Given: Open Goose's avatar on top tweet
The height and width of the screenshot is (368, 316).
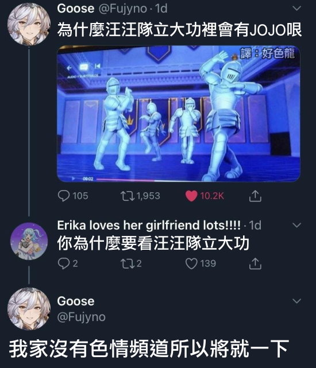Looking at the screenshot, I should pyautogui.click(x=29, y=24).
